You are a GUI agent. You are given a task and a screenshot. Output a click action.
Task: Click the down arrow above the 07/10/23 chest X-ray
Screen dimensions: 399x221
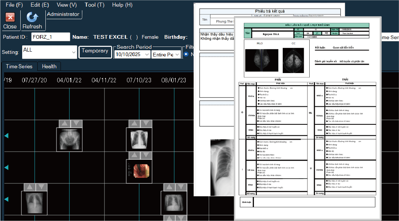pos(146,124)
